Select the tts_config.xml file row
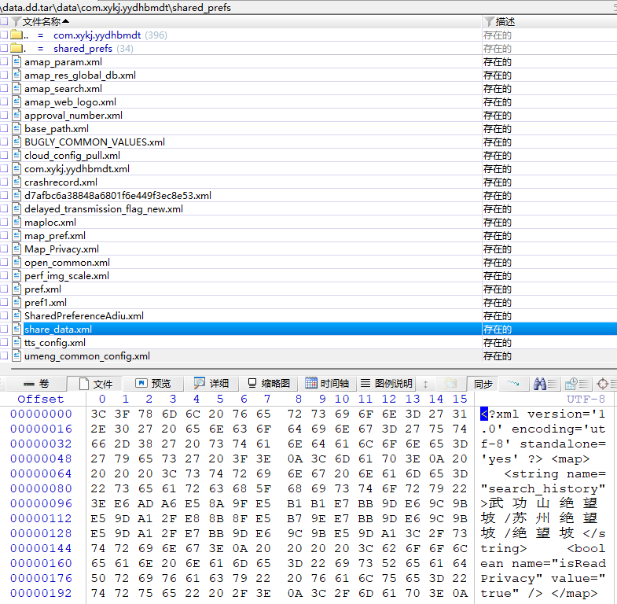Viewport: 617px width, 604px height. [55, 343]
